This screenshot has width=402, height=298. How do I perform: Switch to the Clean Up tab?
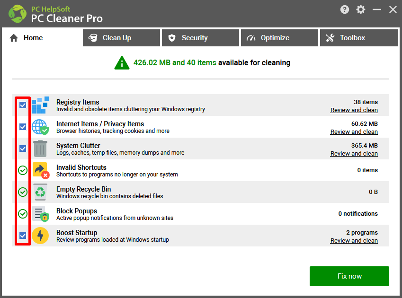(122, 38)
